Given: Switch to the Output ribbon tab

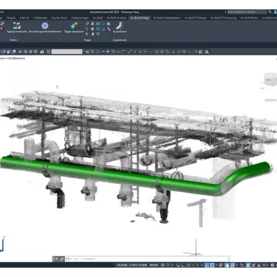Looking at the screenshot, I should (11, 18).
